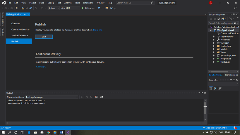Expand the Controllers folder
Screen dimensions: 240x135
click(x=214, y=46)
